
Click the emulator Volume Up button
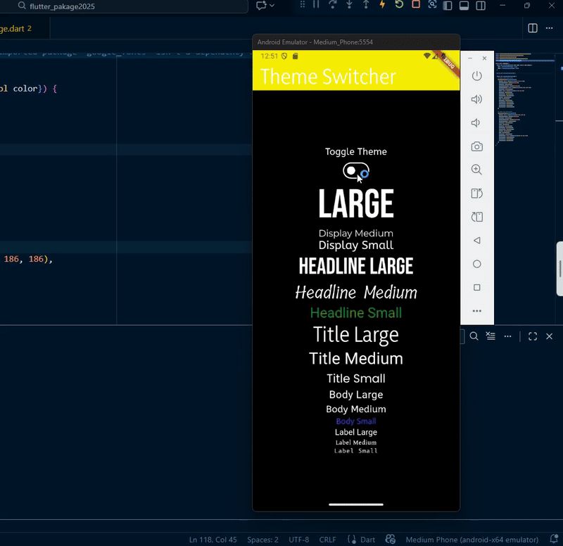[476, 99]
